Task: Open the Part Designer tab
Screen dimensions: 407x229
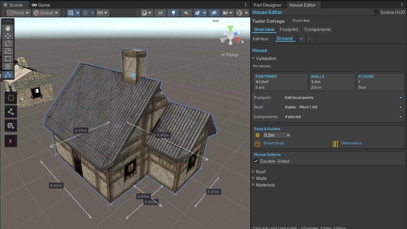Action: point(267,5)
